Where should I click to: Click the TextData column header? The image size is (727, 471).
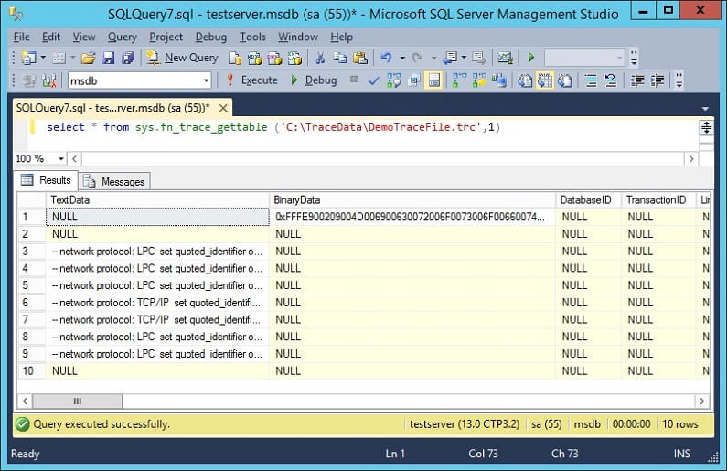[157, 199]
